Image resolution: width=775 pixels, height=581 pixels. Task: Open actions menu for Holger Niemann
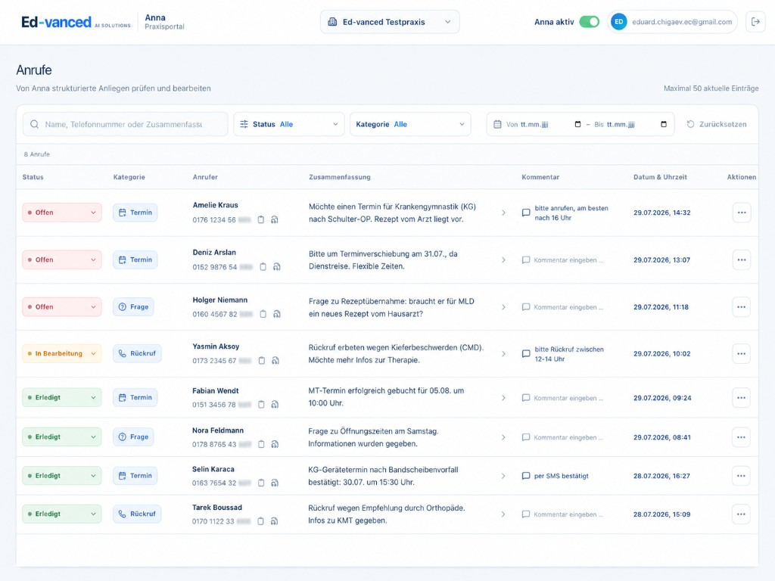coord(742,307)
